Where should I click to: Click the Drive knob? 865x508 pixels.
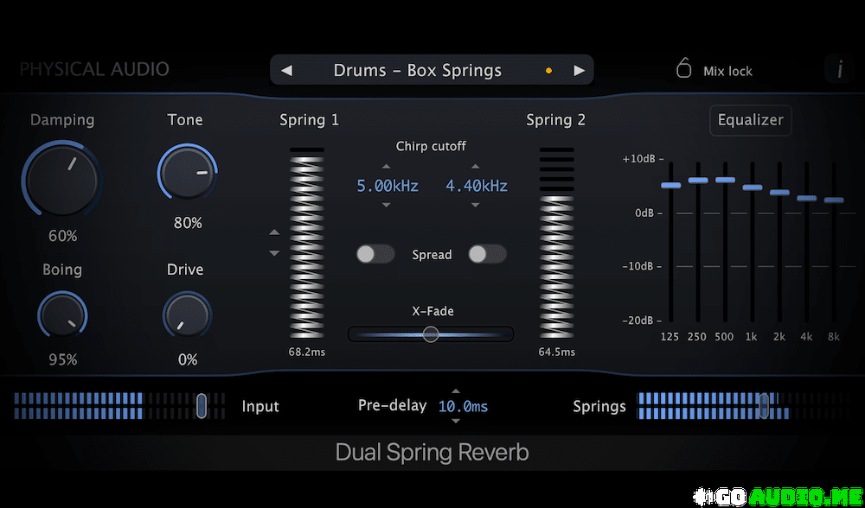tap(188, 315)
